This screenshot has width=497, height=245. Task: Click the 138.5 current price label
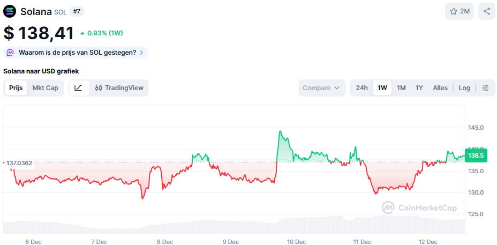476,155
